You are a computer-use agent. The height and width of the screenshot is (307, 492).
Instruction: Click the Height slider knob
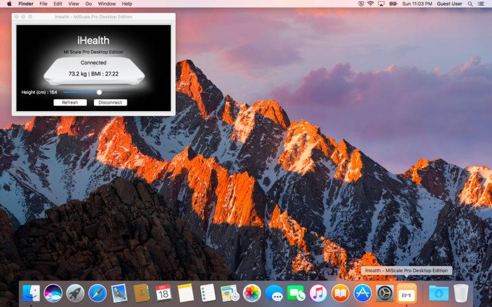(99, 92)
